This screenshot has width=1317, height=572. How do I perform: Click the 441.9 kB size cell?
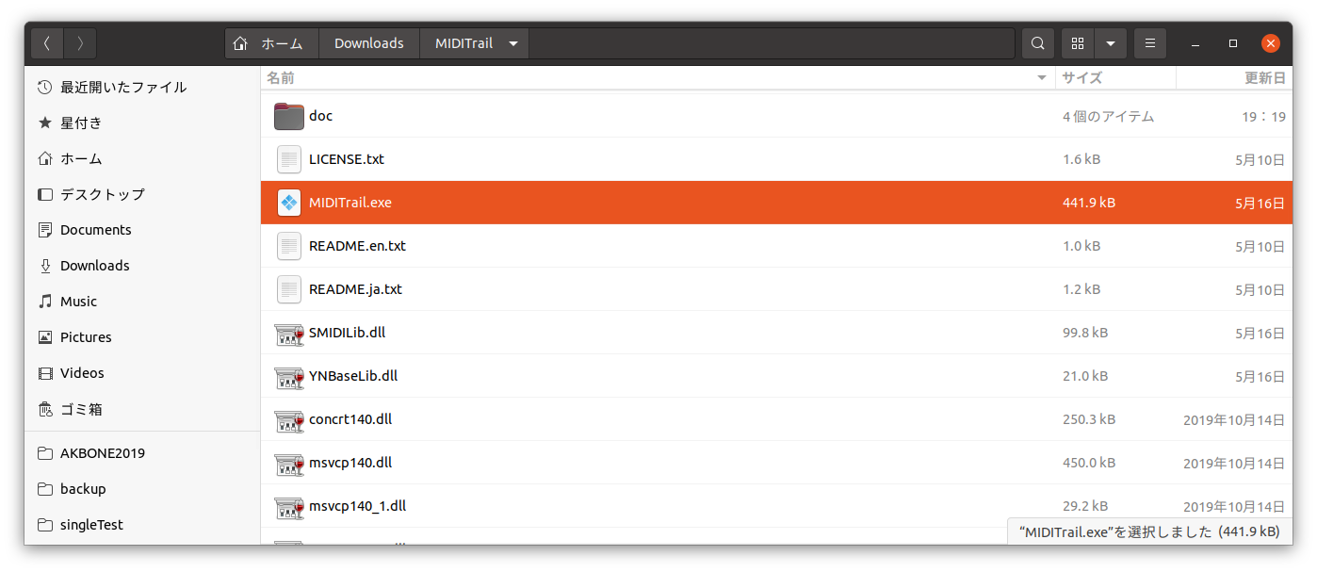click(1089, 203)
